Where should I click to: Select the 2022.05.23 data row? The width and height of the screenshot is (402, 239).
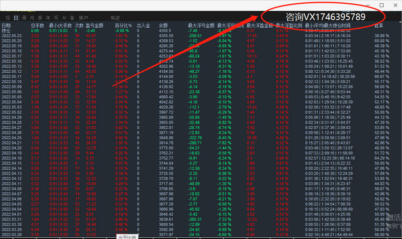point(11,36)
